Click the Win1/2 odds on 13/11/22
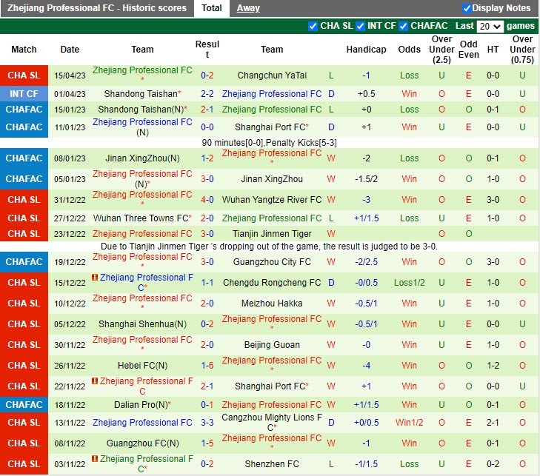 point(409,422)
